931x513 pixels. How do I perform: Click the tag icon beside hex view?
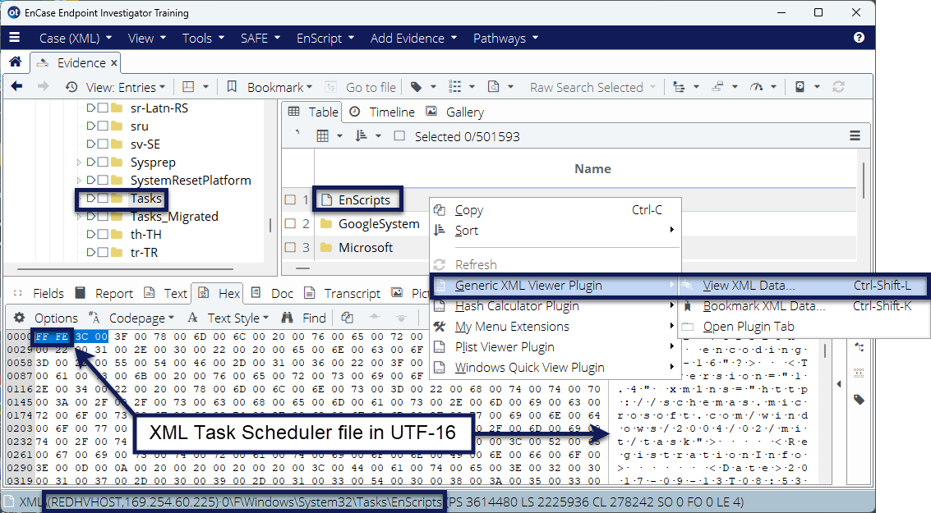click(860, 400)
